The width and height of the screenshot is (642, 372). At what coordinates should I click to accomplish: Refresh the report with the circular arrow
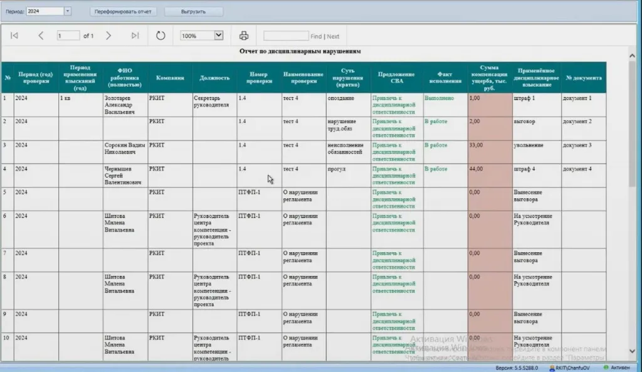tap(160, 36)
